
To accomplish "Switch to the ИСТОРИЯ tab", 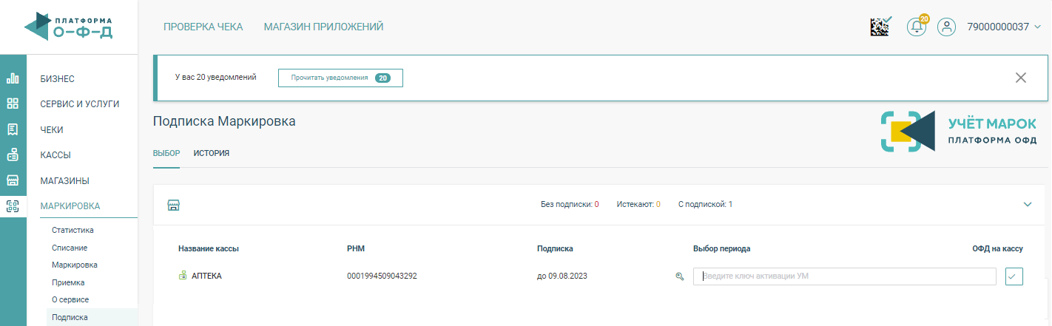I will (212, 153).
